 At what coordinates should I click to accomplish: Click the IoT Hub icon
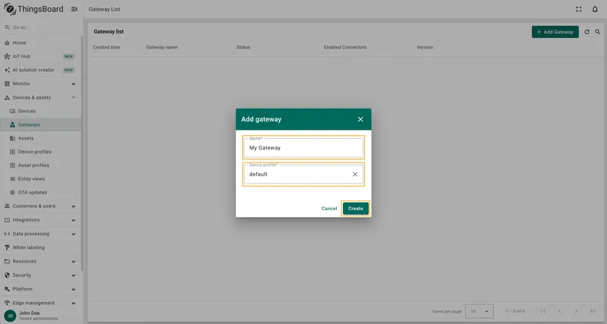[x=7, y=56]
